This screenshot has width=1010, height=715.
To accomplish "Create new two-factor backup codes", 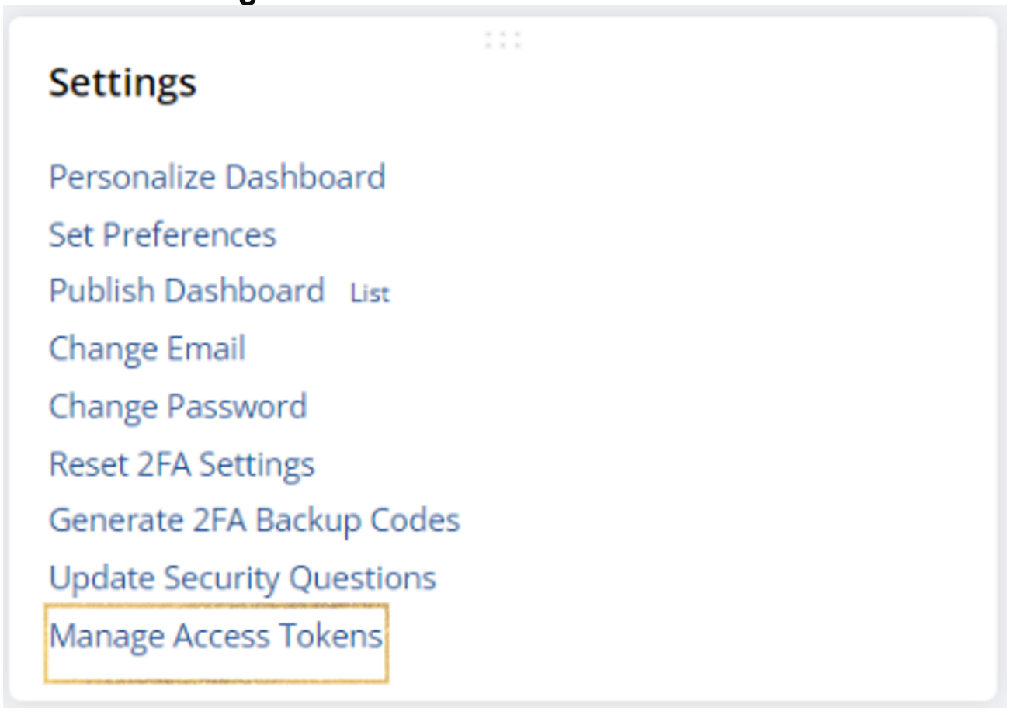I will coord(254,520).
